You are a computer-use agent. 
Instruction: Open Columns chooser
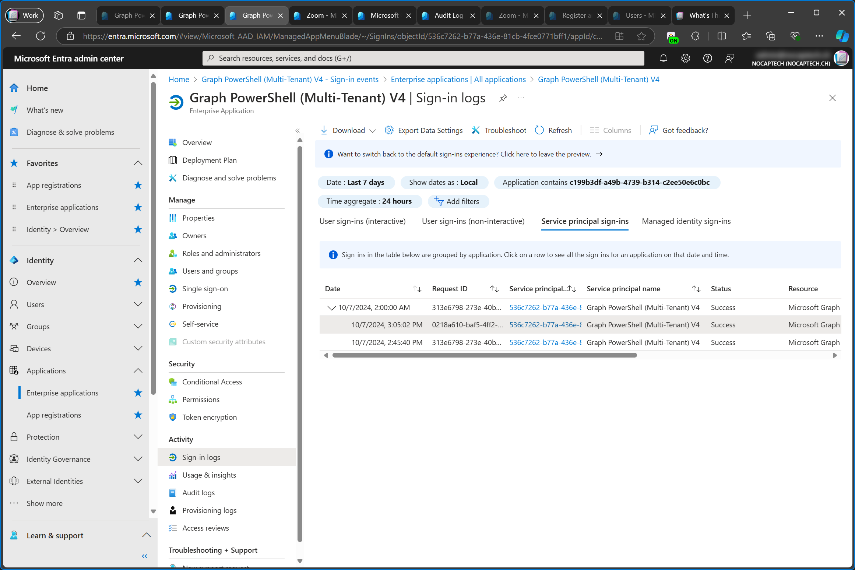(610, 130)
